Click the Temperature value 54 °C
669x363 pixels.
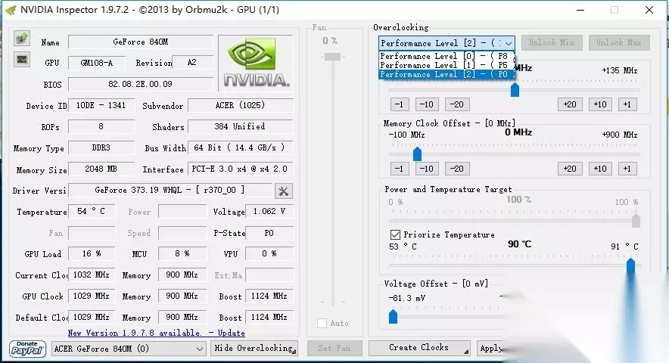pos(92,211)
